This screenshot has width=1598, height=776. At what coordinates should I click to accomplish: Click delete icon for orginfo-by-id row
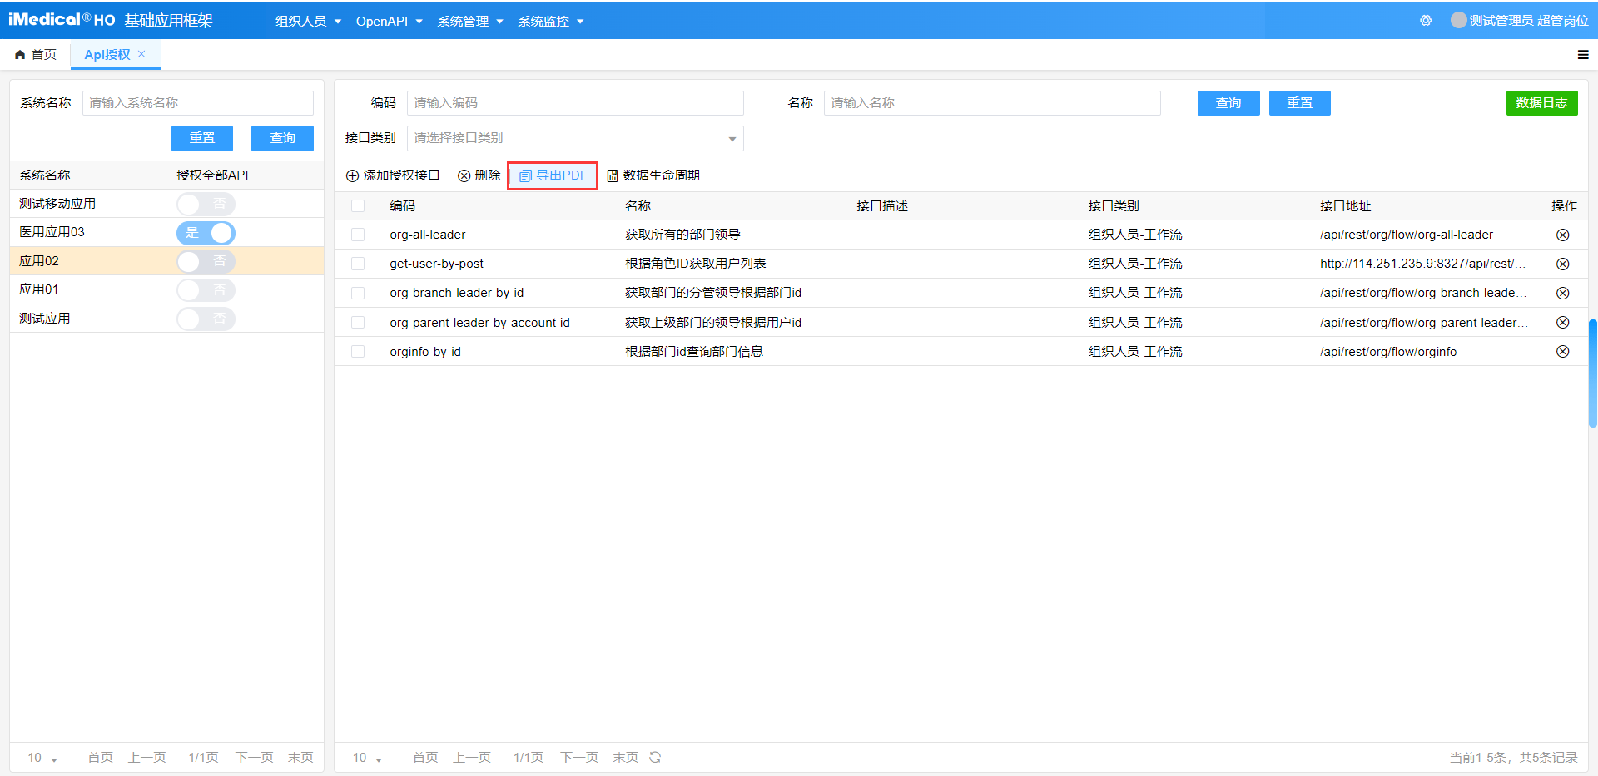click(x=1562, y=352)
